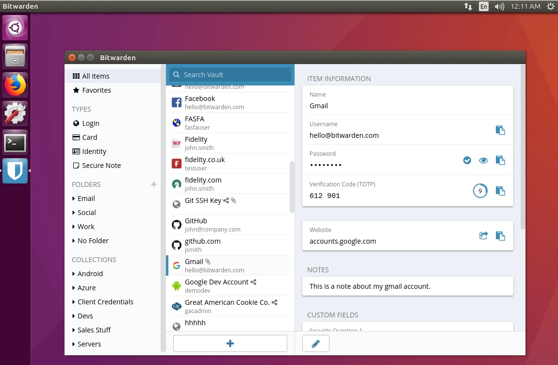Click the note text about gmail account
558x365 pixels.
(370, 286)
